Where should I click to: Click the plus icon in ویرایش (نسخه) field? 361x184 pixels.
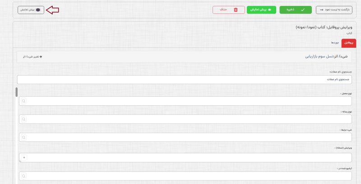[x=24, y=157]
